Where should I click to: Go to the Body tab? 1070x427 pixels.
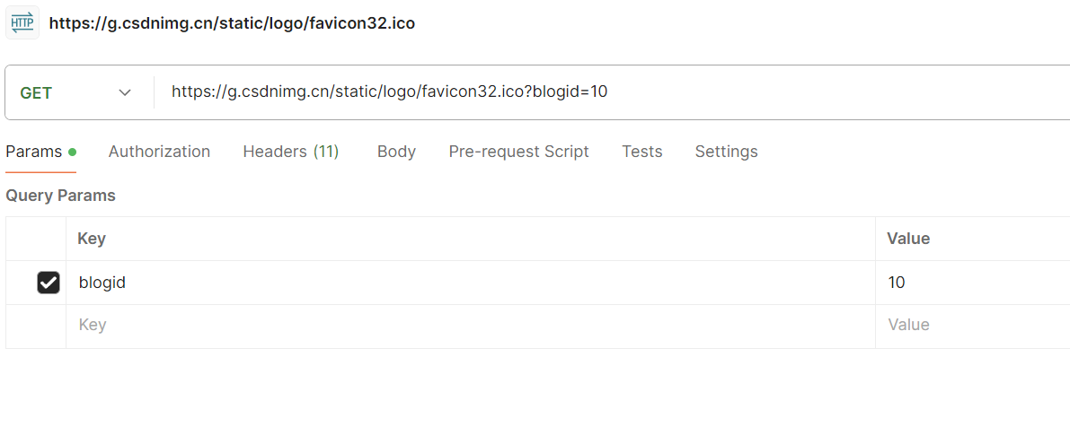396,152
